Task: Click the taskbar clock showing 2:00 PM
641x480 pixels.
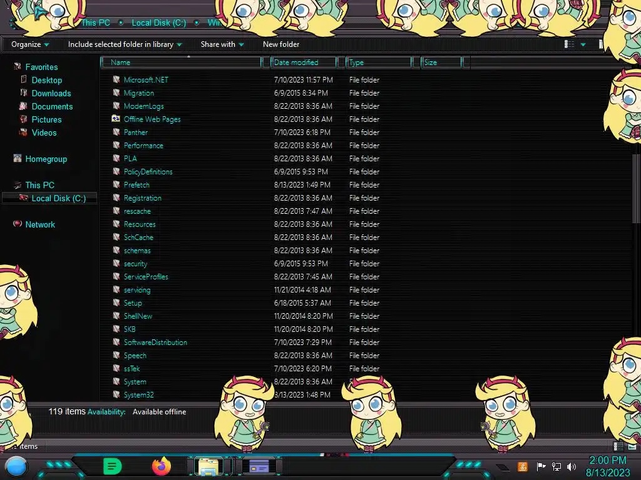Action: click(608, 466)
